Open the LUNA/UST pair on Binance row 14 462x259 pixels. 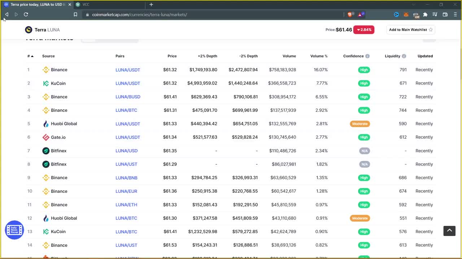pyautogui.click(x=126, y=245)
